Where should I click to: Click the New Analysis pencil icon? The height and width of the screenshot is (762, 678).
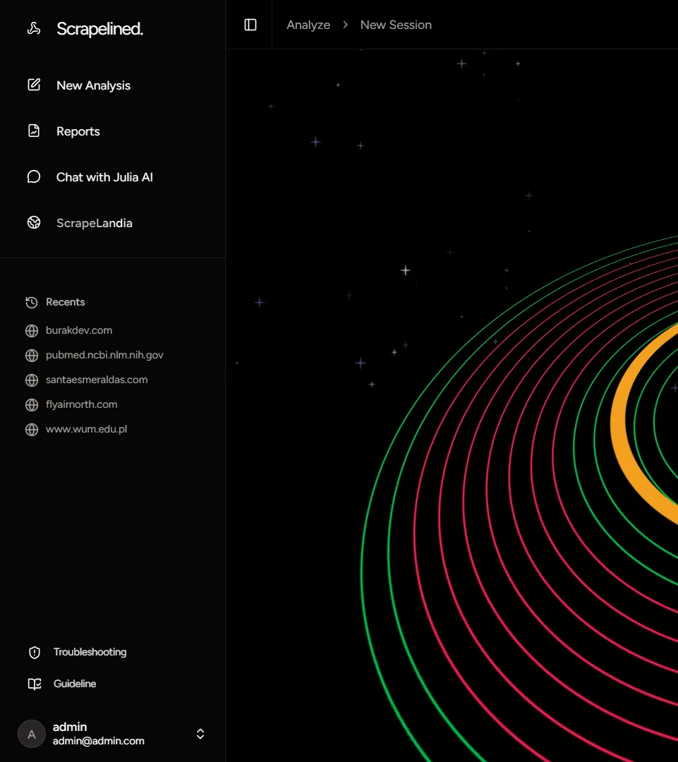pyautogui.click(x=34, y=85)
